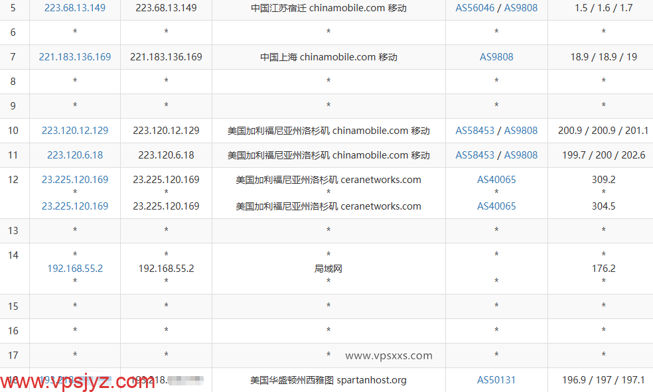Open the upper AS40065 link on hop 12

[496, 179]
